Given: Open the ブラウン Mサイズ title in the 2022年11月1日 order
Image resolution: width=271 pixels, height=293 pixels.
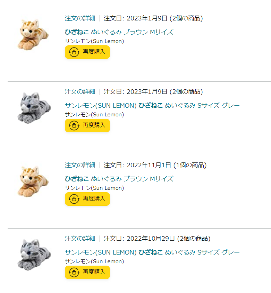Looking at the screenshot, I should (x=119, y=179).
